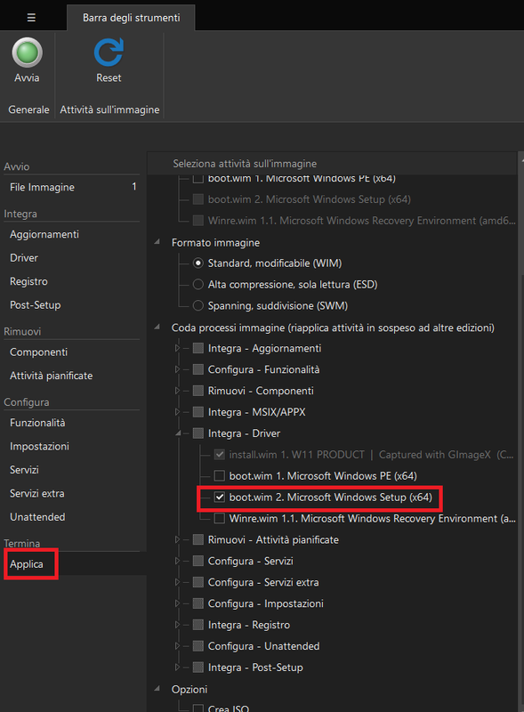Select Alta compressione ESD radio option
This screenshot has height=712, width=524.
coord(198,284)
